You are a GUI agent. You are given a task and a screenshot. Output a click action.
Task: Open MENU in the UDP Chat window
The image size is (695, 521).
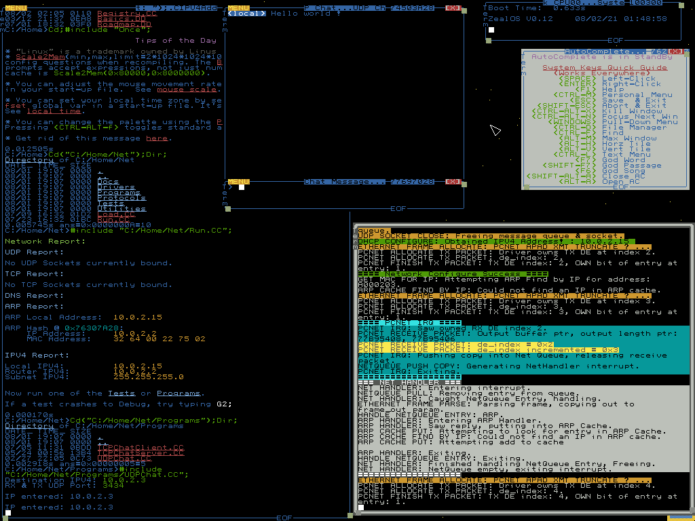coord(238,8)
